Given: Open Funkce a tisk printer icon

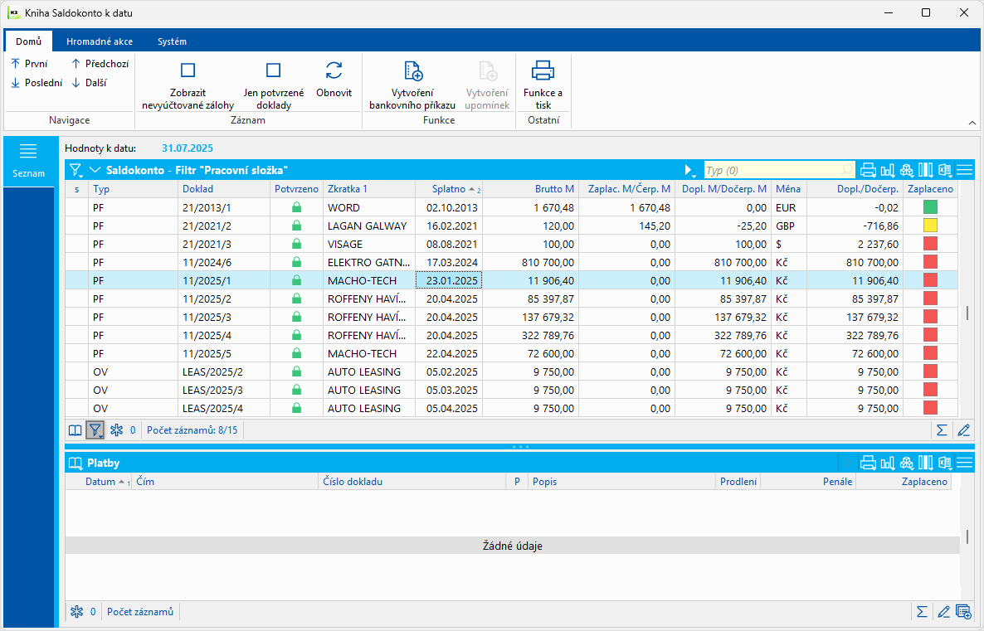Looking at the screenshot, I should coord(543,70).
